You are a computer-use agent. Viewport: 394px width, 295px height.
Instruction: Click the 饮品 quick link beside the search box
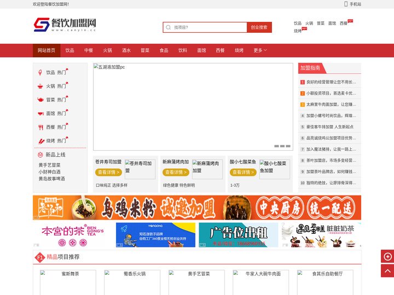tap(298, 23)
